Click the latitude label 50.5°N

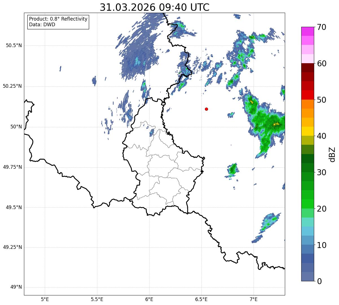(14, 45)
